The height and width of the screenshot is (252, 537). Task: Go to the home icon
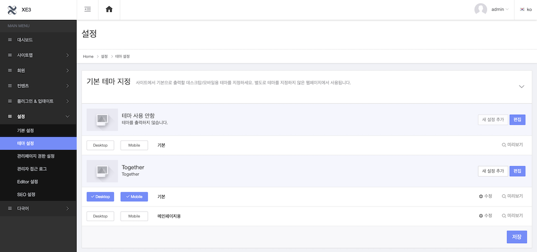pos(109,9)
